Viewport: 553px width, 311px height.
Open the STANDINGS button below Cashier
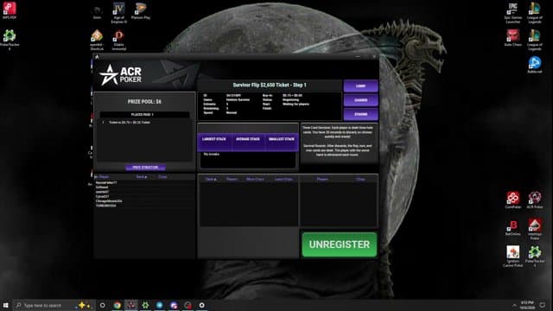coord(360,114)
